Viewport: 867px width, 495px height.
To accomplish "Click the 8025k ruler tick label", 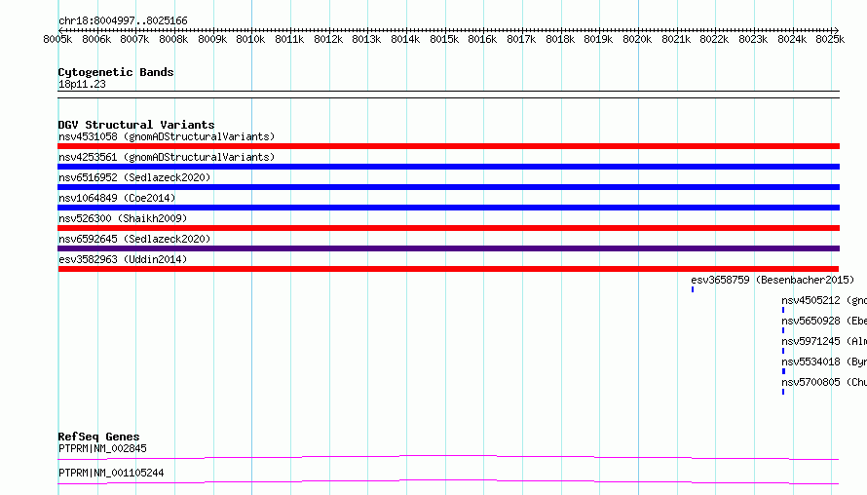I will 830,39.
